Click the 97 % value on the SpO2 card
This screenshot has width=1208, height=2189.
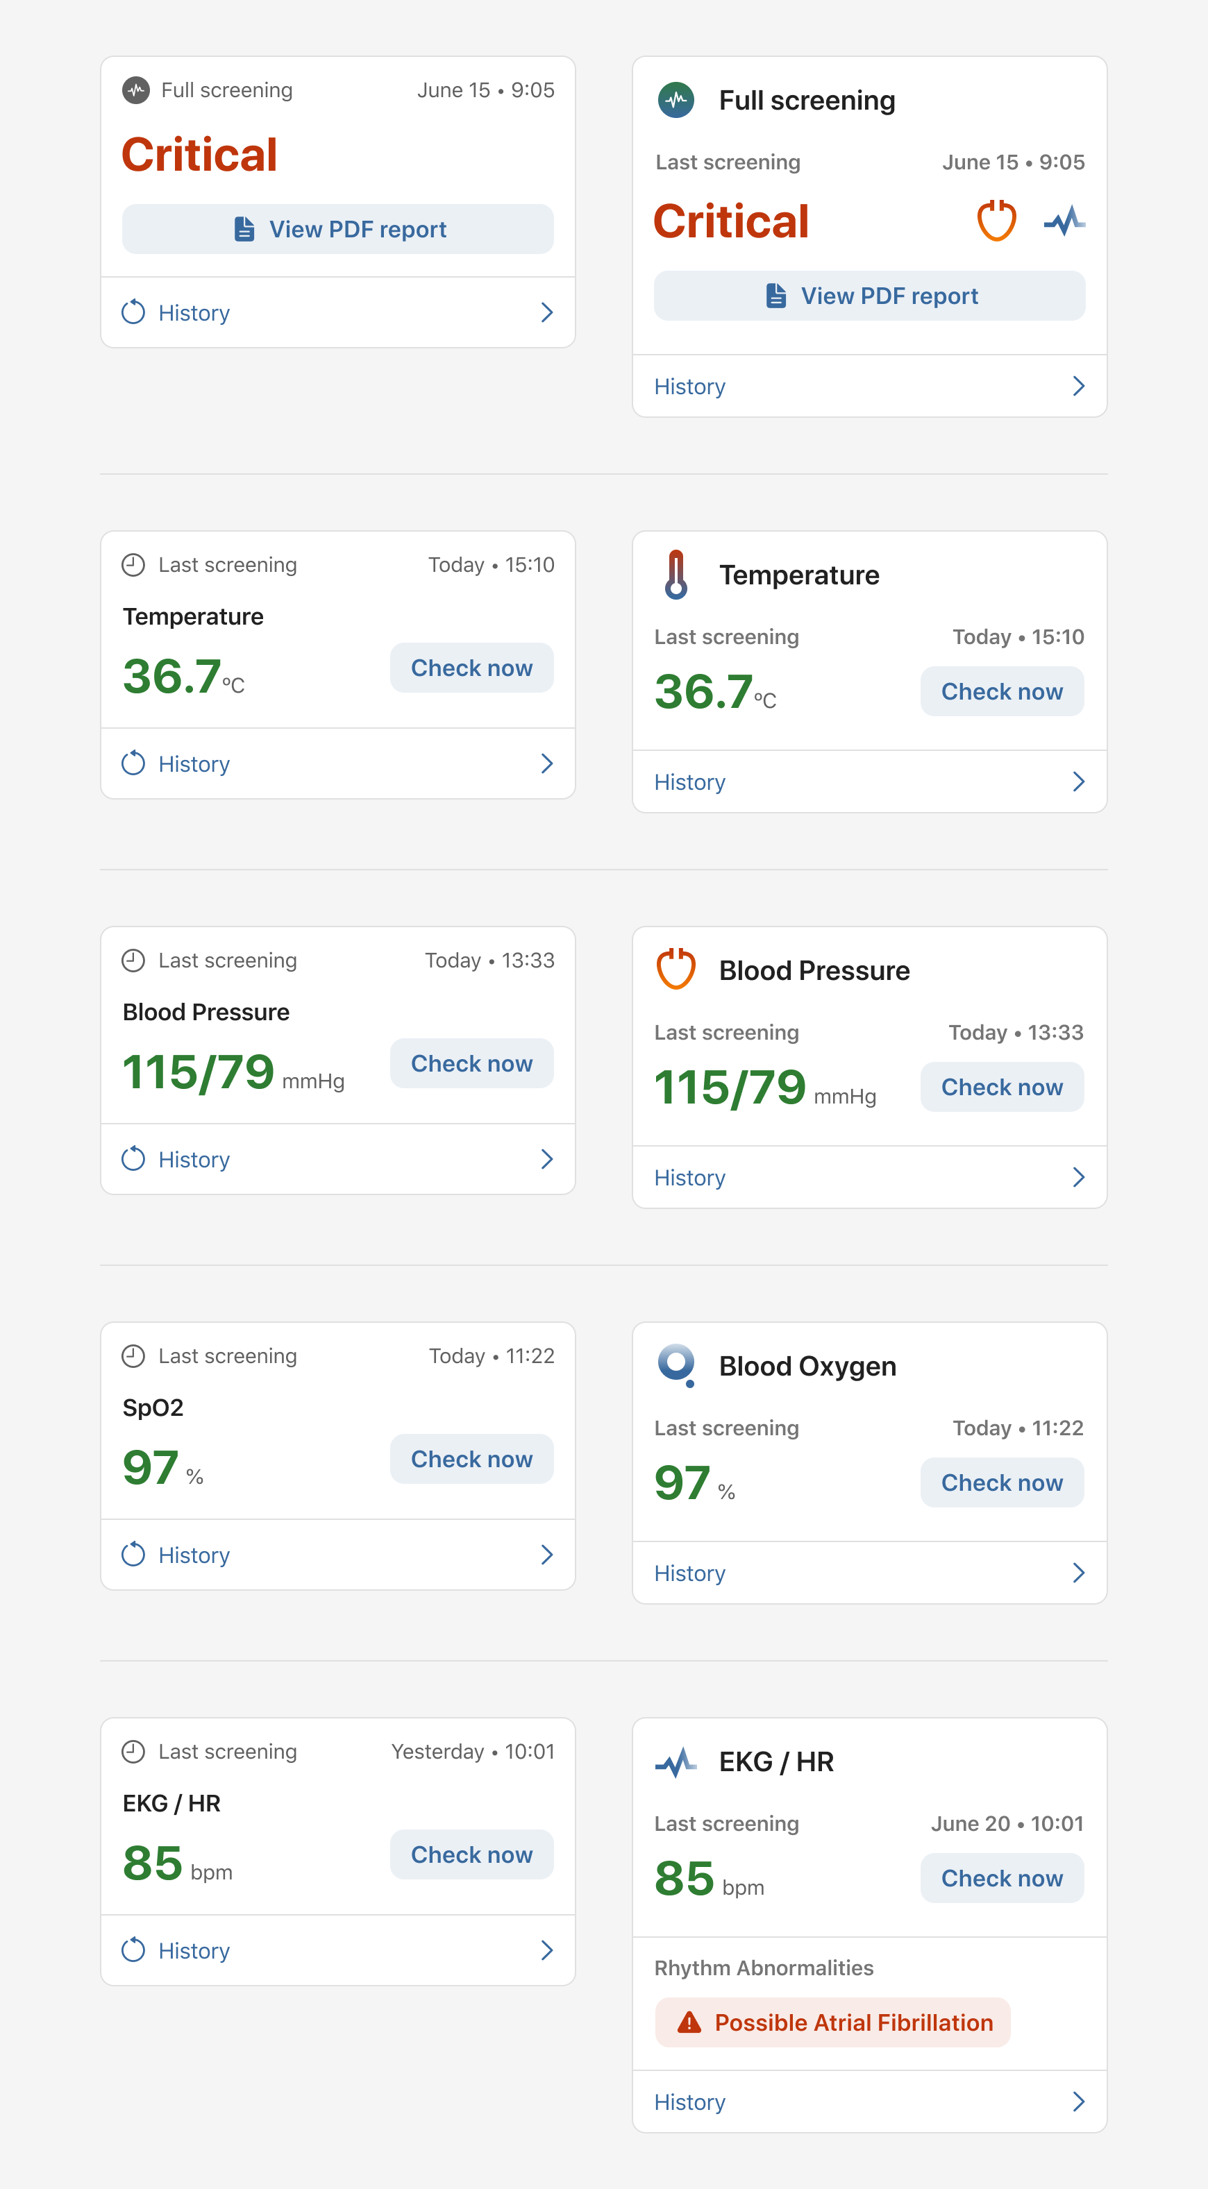[163, 1468]
